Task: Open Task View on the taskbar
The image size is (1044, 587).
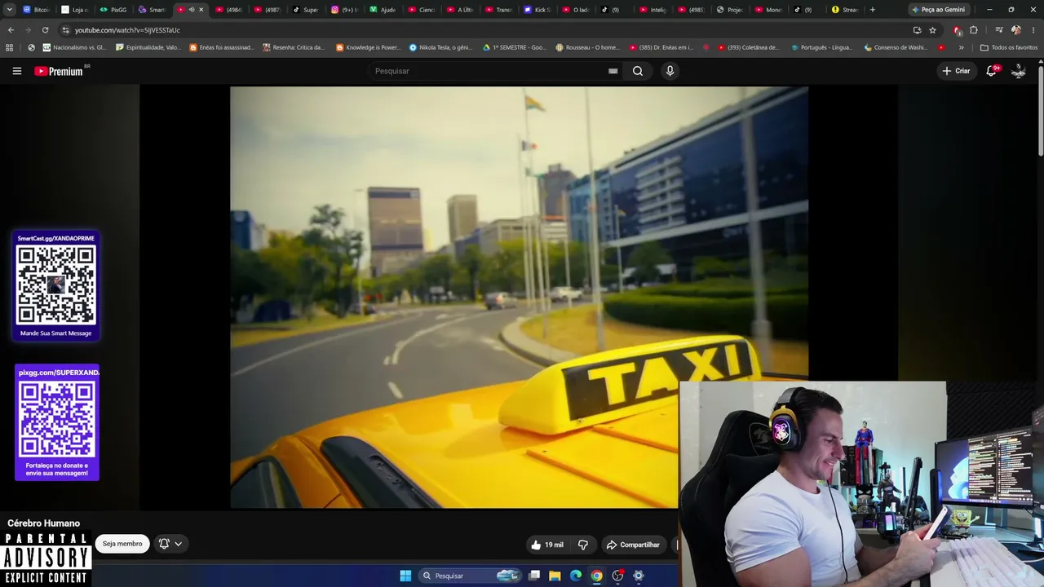Action: (534, 576)
